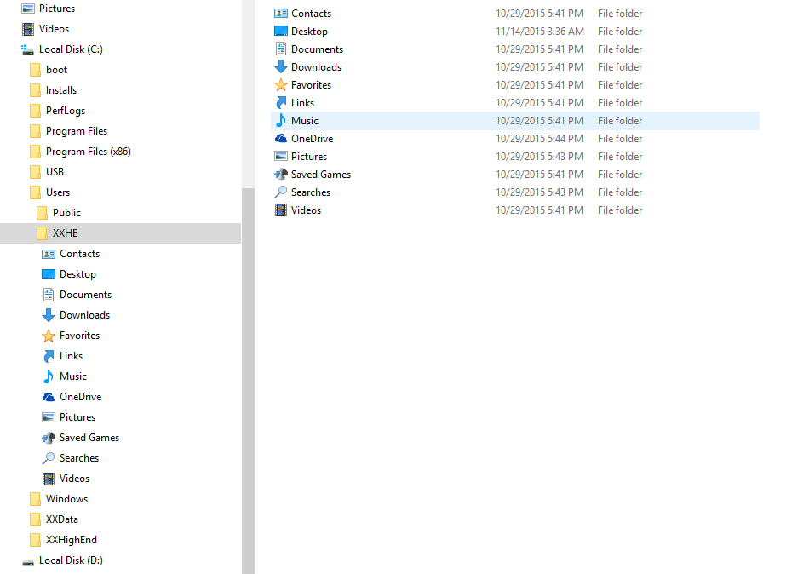Click the Saved Games icon under XXHE in the tree
This screenshot has width=792, height=574.
tap(49, 438)
